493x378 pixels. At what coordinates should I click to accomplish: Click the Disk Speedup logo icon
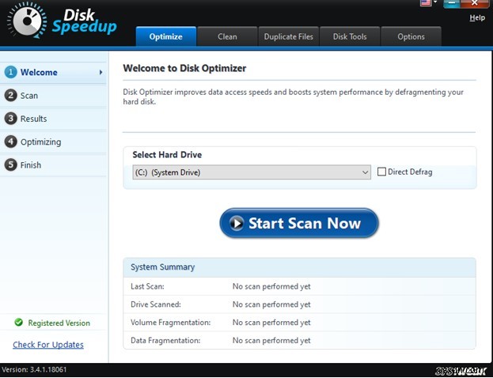pyautogui.click(x=27, y=21)
